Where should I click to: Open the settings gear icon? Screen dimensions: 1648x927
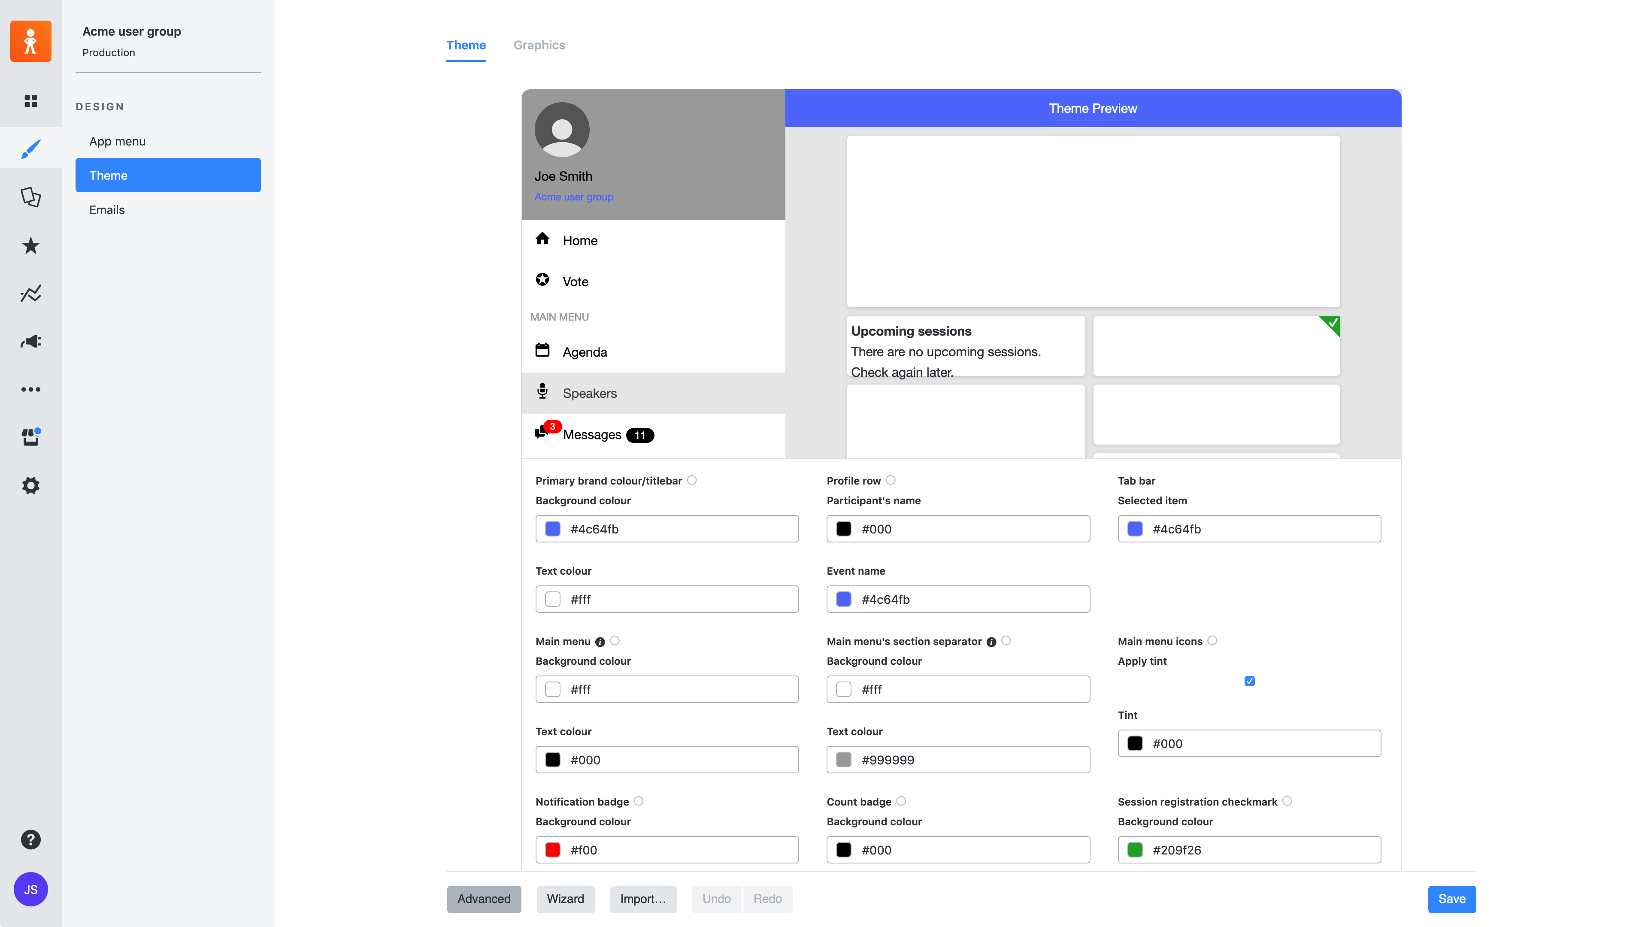click(x=31, y=485)
